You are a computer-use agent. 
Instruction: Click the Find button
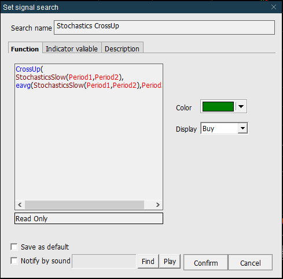click(148, 261)
